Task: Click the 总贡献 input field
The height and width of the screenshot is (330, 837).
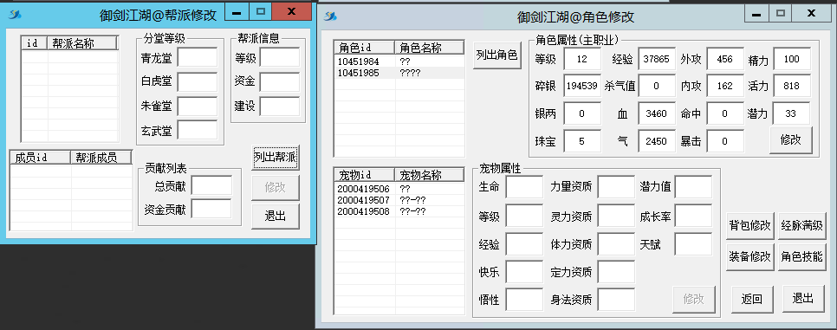Action: point(212,185)
